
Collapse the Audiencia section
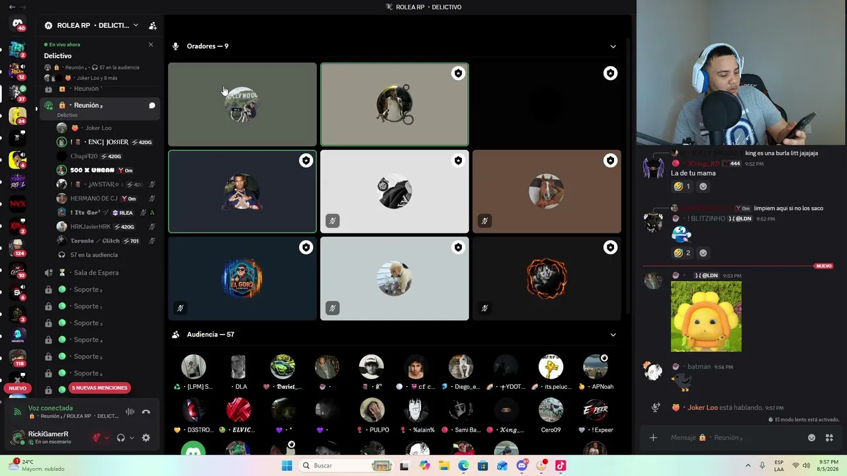613,335
